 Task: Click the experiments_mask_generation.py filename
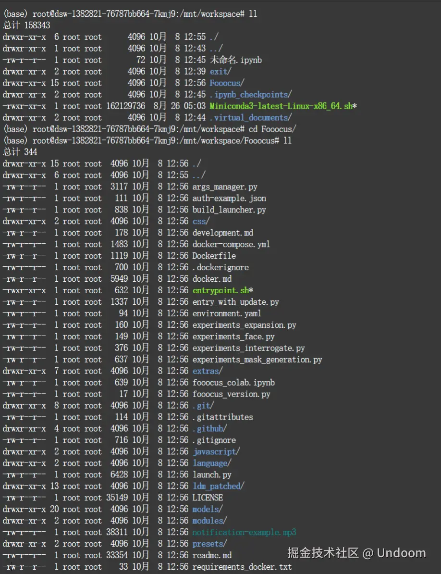pos(257,360)
